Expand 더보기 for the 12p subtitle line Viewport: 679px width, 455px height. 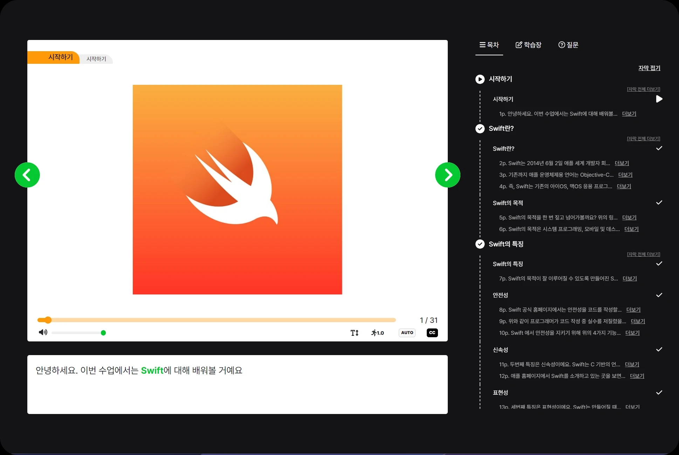point(637,376)
